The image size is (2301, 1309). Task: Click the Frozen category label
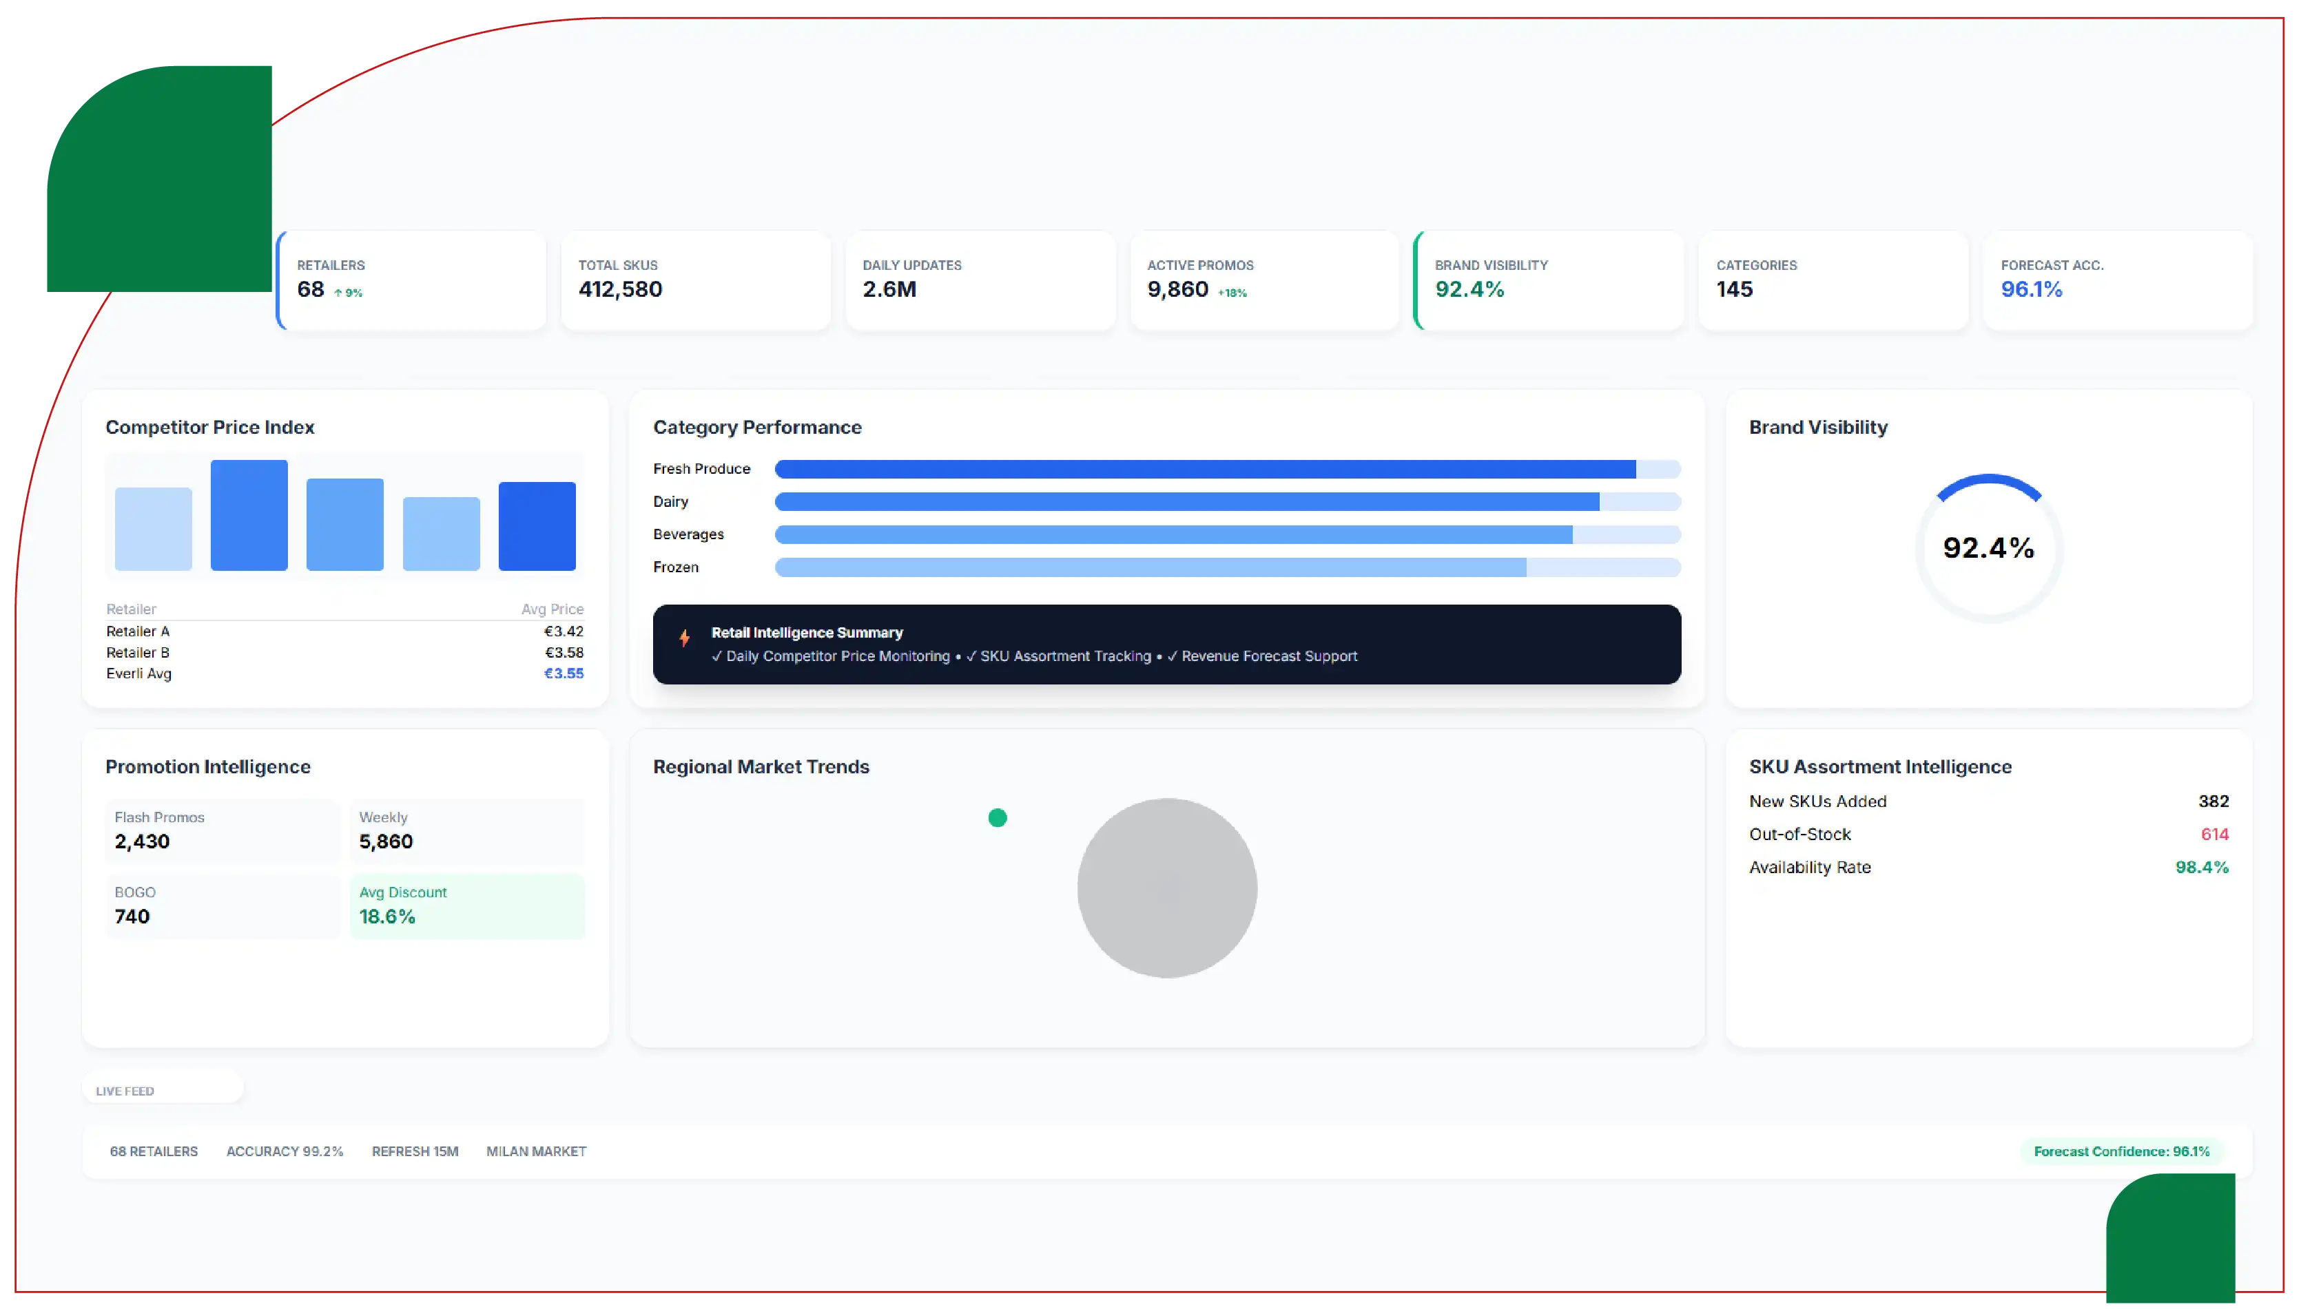coord(677,567)
